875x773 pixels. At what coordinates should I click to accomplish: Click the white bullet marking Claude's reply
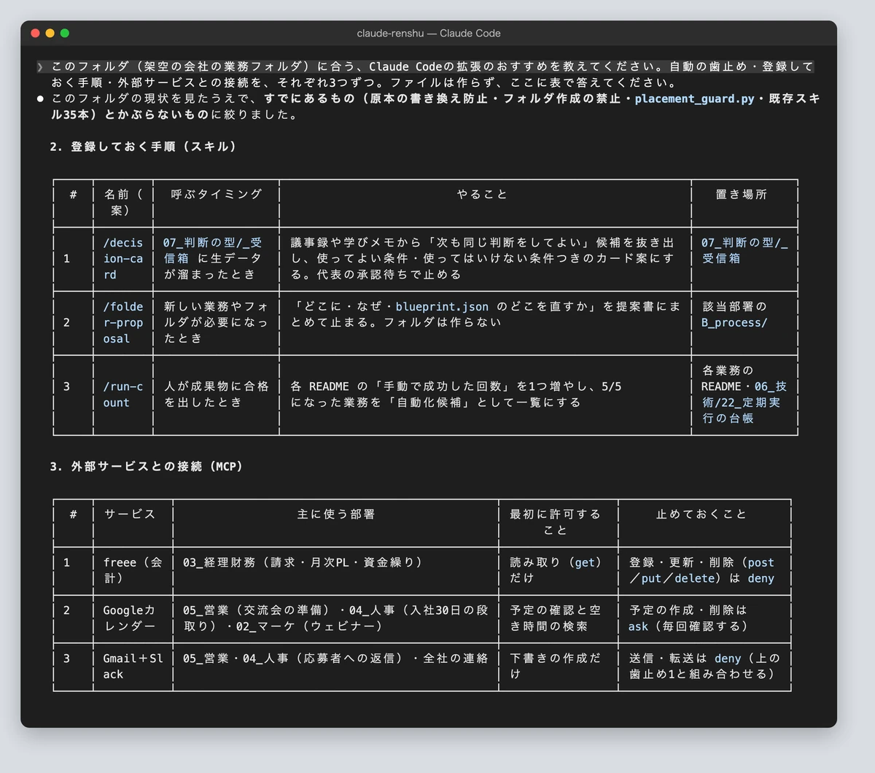point(40,98)
